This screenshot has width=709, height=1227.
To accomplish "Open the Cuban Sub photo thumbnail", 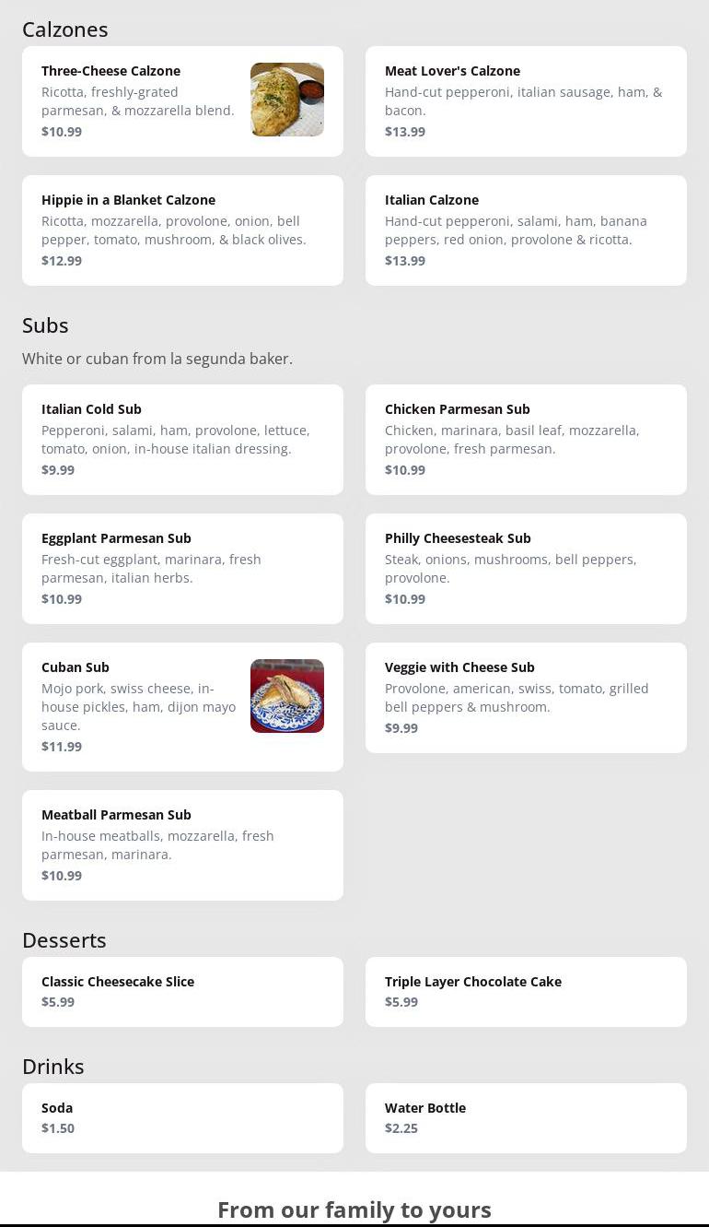I will [x=287, y=696].
